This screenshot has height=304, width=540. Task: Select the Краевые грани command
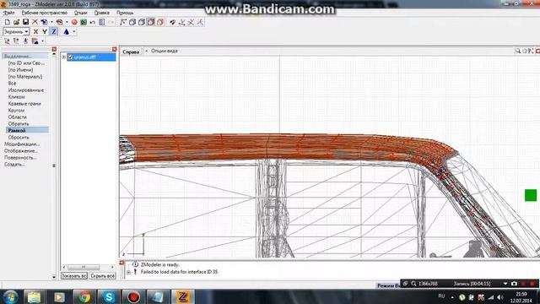click(24, 103)
